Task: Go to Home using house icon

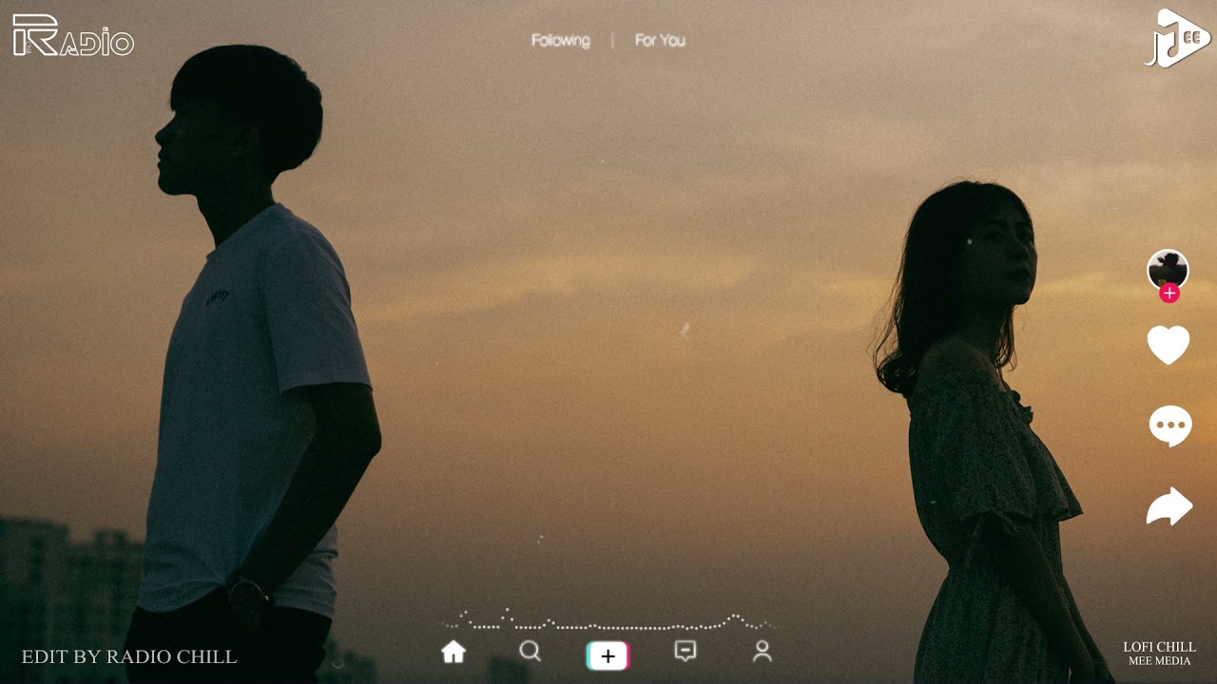Action: pos(454,652)
